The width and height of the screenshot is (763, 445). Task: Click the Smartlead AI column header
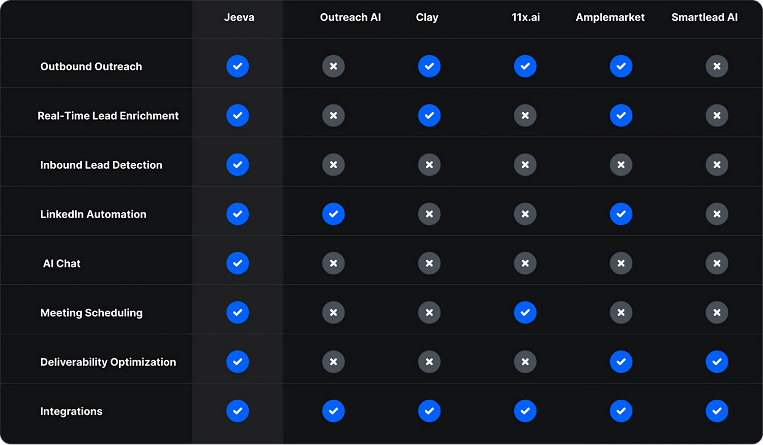pyautogui.click(x=704, y=17)
